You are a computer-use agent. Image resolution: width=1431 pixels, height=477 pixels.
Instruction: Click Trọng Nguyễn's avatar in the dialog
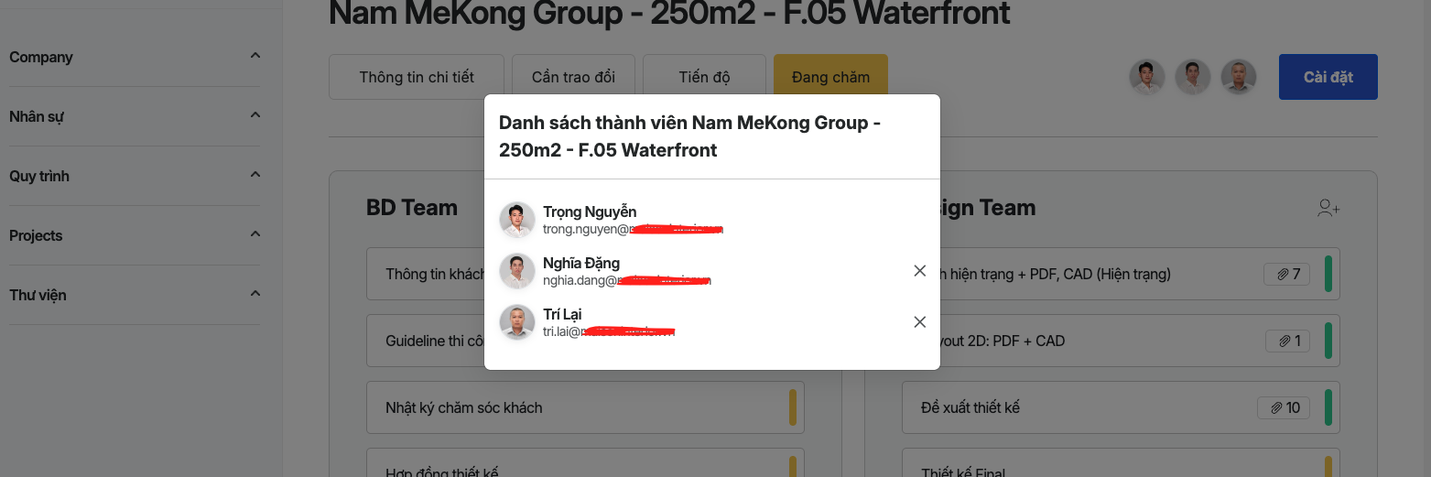pyautogui.click(x=517, y=220)
